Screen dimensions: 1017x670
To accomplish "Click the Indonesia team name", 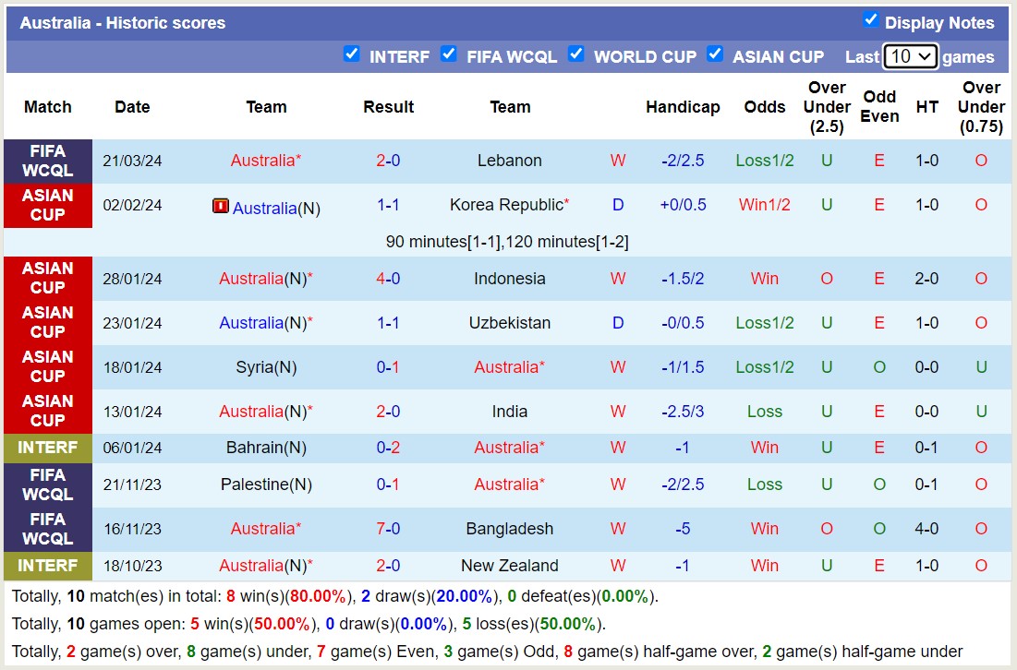I will tap(509, 279).
